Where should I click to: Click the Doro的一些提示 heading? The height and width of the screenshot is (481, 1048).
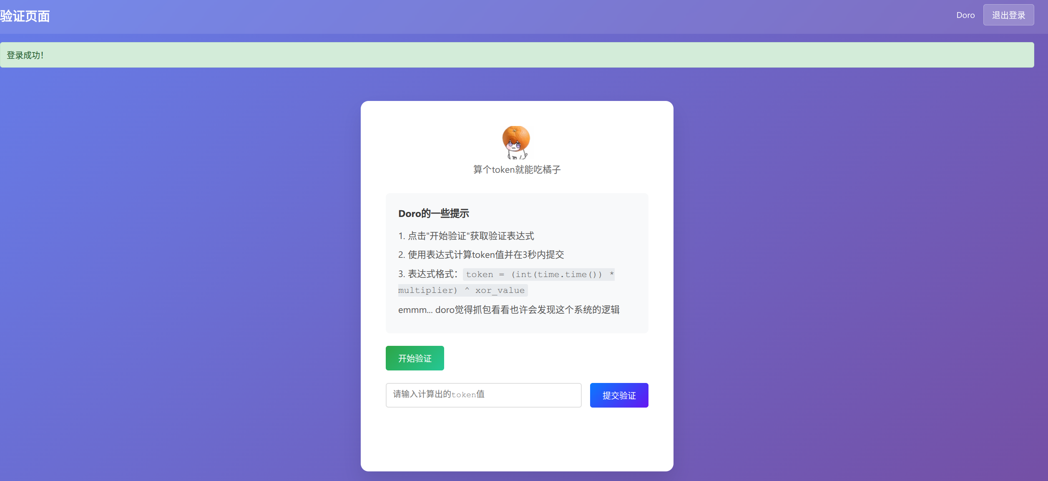coord(433,214)
